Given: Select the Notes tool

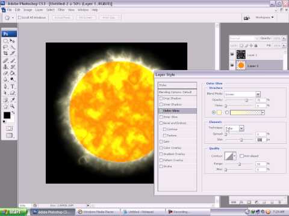Looking at the screenshot, I should (x=5, y=100).
